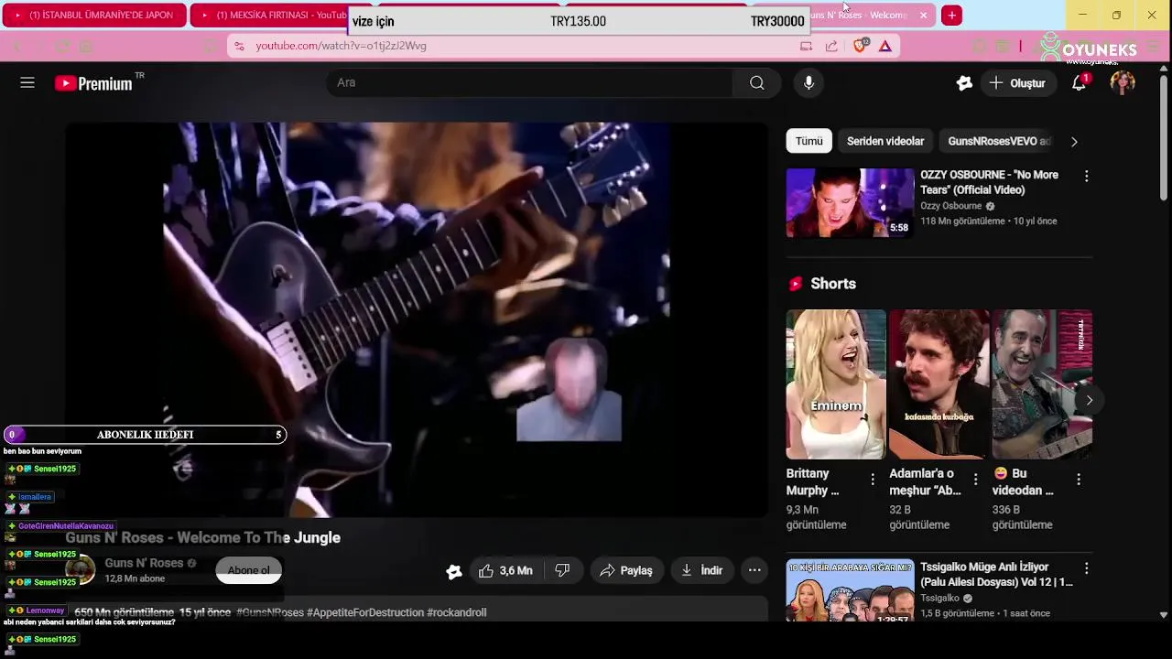Open Tssigalko Müge Anlı İzliyor video title
This screenshot has height=659, width=1172.
pyautogui.click(x=996, y=575)
